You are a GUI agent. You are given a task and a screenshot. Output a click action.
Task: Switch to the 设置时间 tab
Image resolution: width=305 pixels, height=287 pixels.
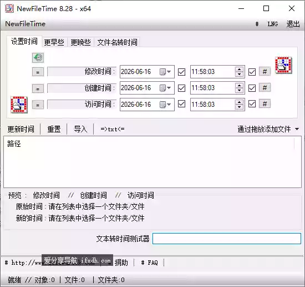(x=24, y=42)
